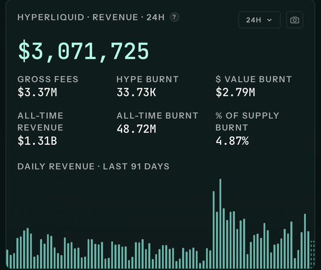Click the question mark help icon

coord(174,17)
